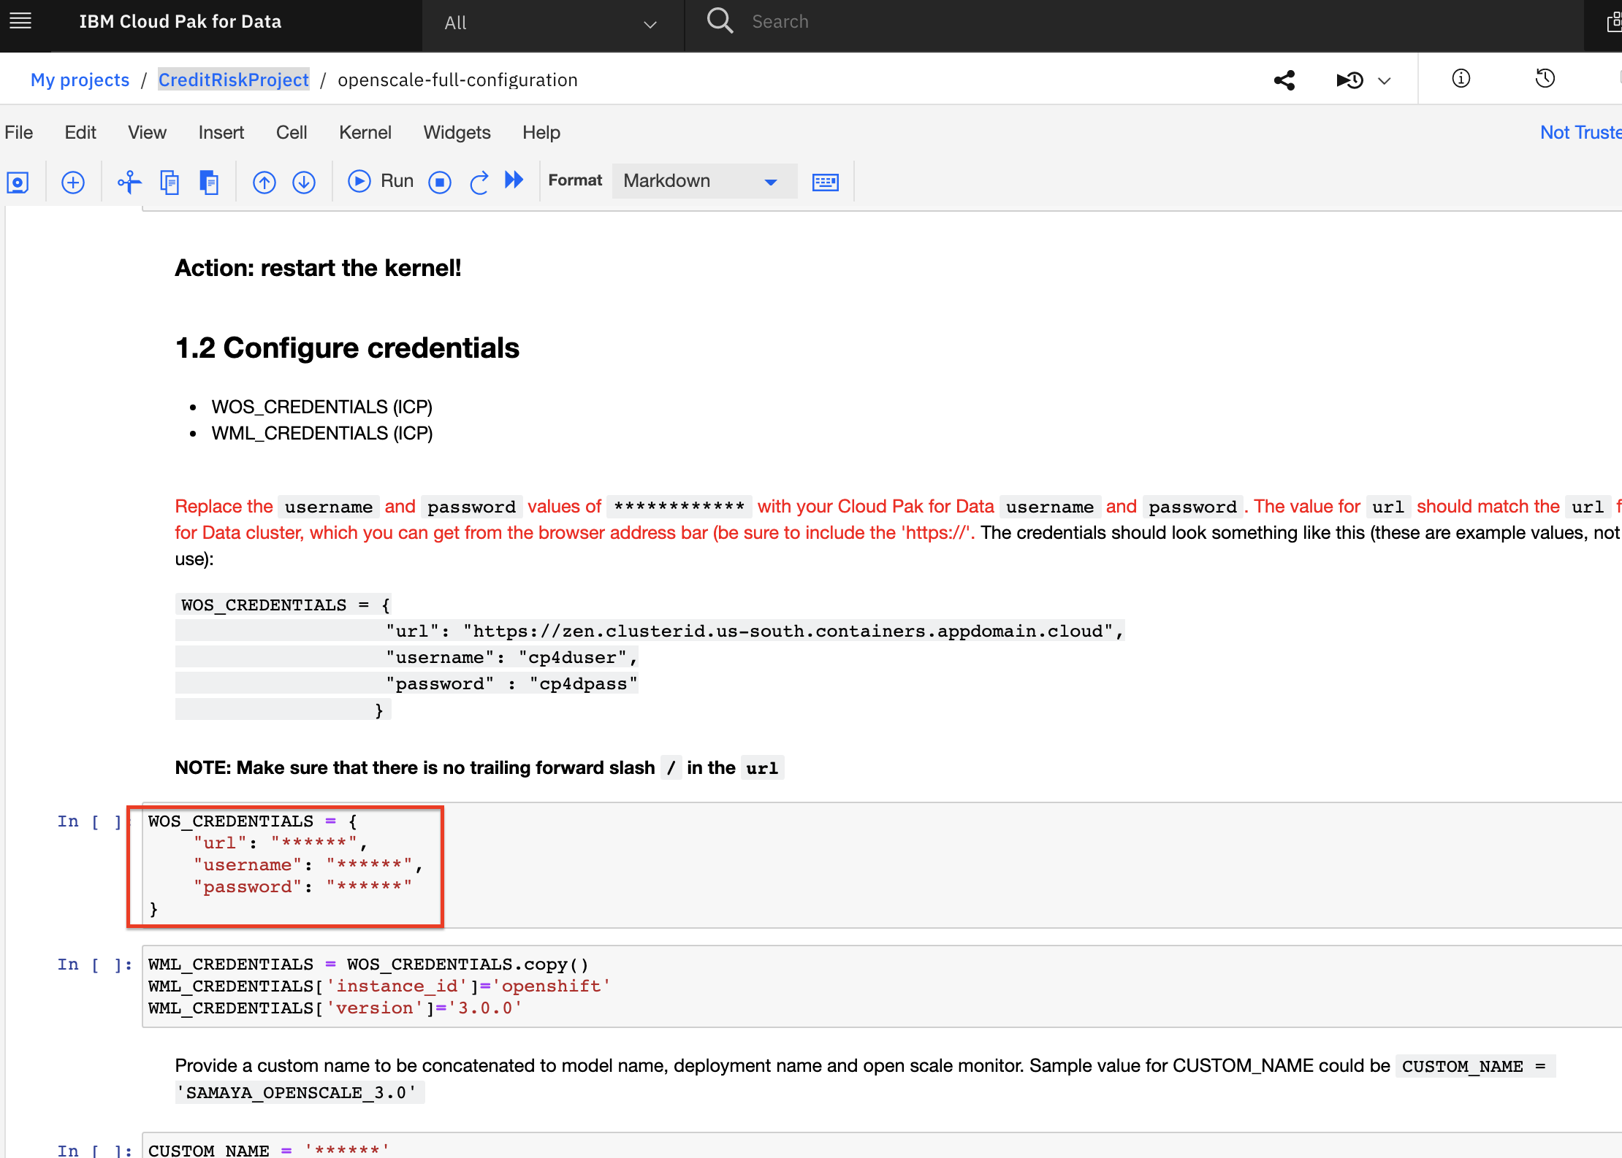Click the move cell down icon

point(303,180)
